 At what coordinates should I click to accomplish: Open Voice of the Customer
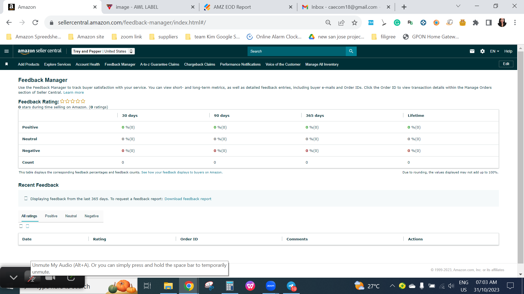tap(283, 64)
